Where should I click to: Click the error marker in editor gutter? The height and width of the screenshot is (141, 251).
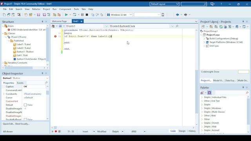point(55,36)
